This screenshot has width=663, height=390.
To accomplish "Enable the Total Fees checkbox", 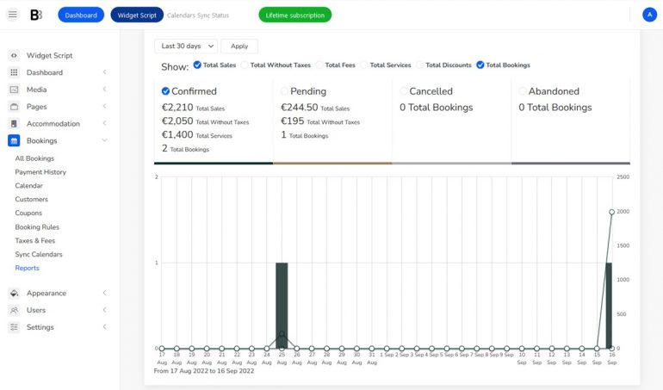I will pyautogui.click(x=319, y=65).
